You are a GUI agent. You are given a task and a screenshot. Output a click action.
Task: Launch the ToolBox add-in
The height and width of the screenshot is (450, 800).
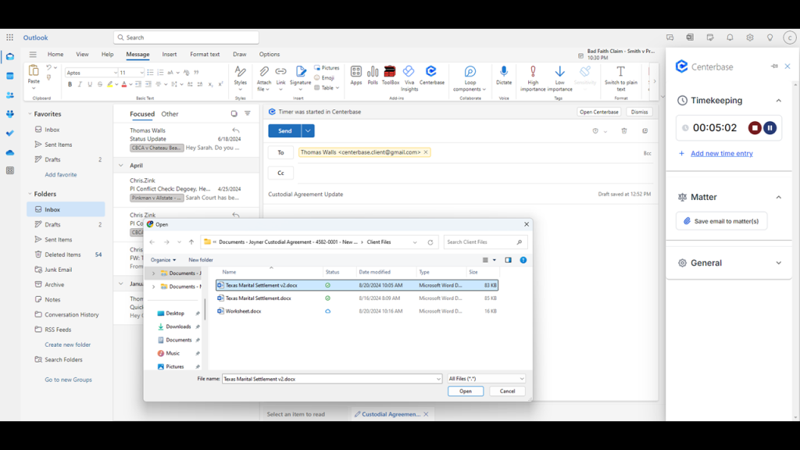click(x=391, y=75)
